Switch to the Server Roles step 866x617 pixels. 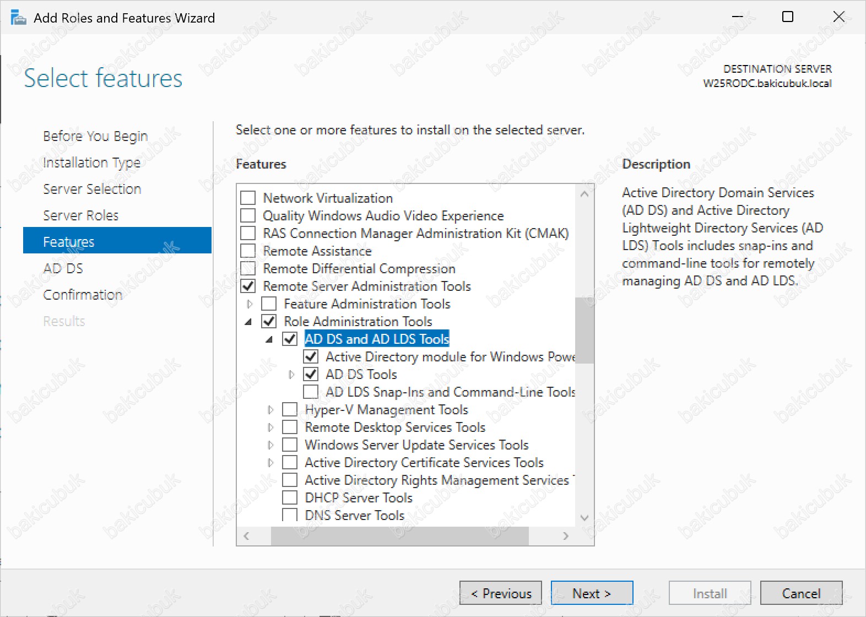coord(80,215)
